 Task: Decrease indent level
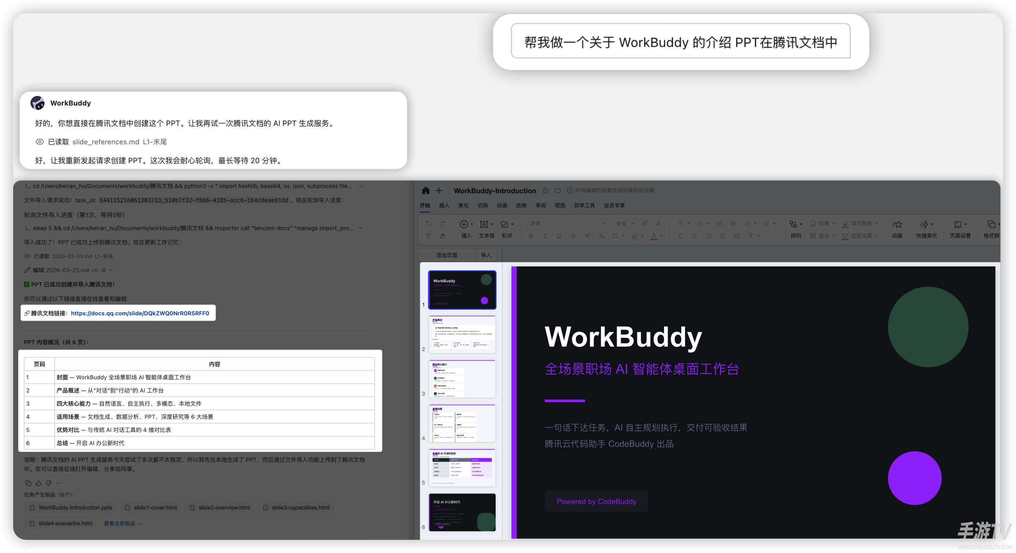point(719,224)
